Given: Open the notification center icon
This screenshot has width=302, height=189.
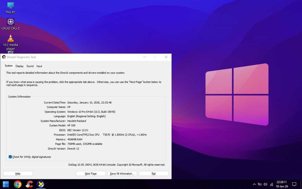Looking at the screenshot, I should (294, 184).
